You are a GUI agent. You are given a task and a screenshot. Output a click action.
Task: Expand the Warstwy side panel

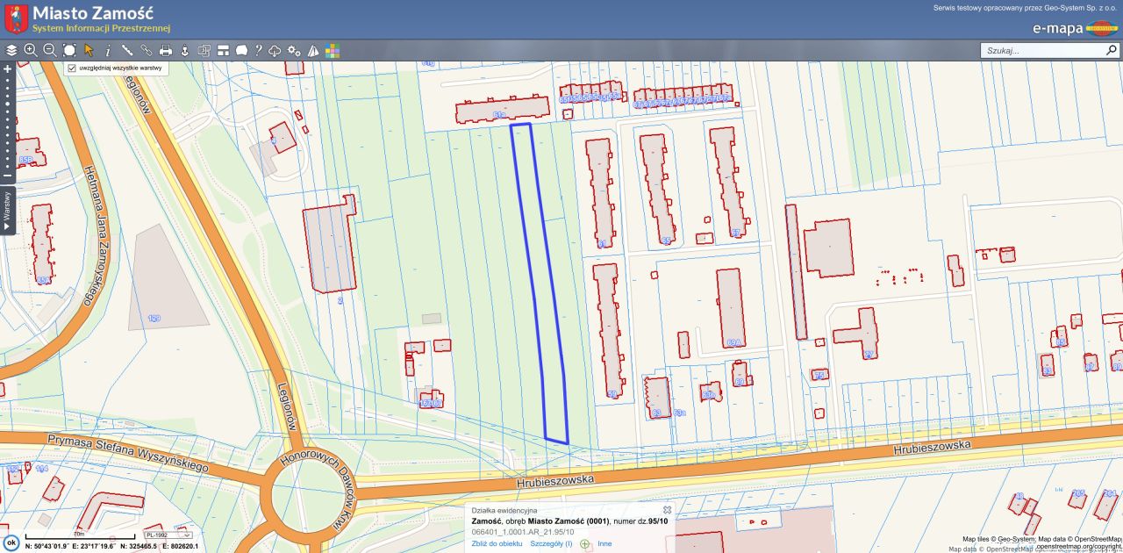click(x=7, y=212)
